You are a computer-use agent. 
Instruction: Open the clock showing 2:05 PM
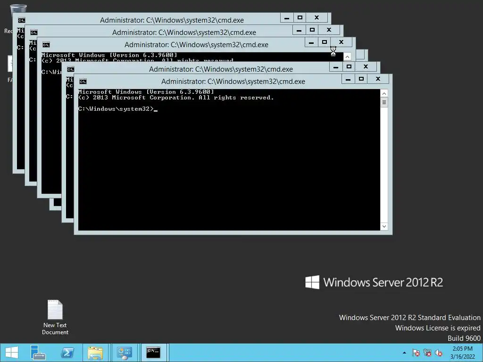click(462, 353)
